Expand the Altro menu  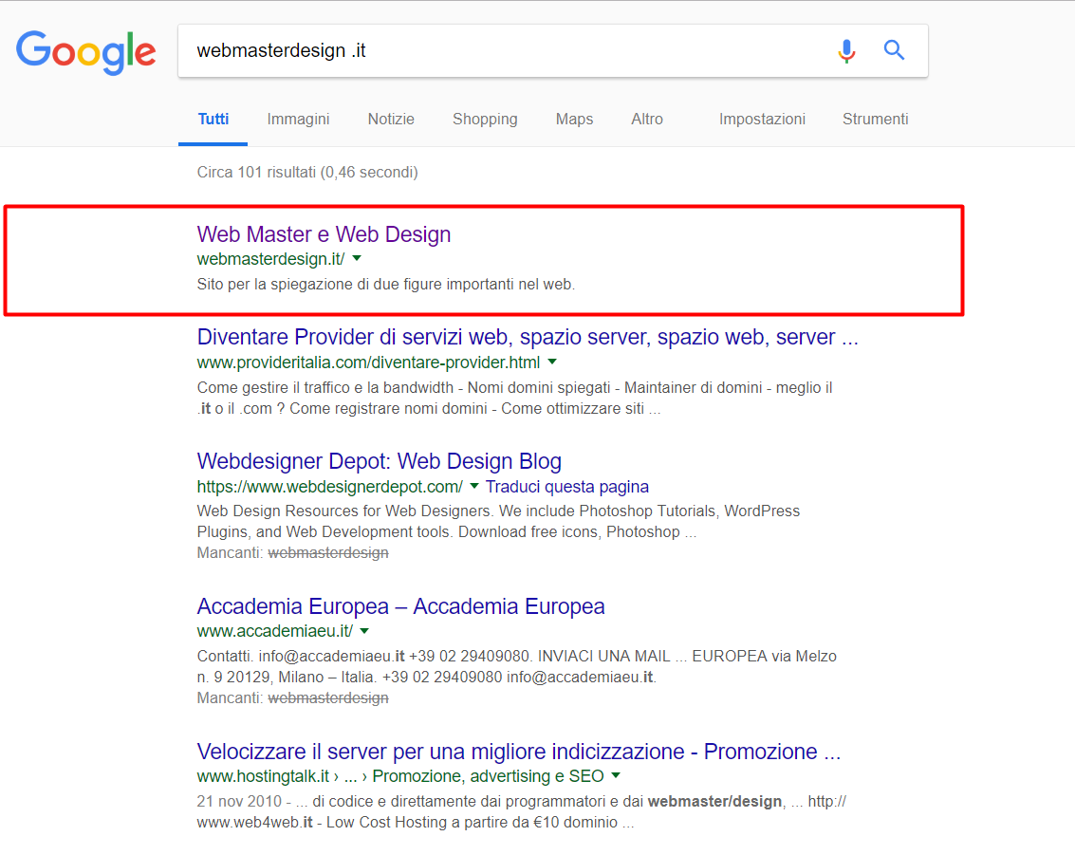point(647,120)
